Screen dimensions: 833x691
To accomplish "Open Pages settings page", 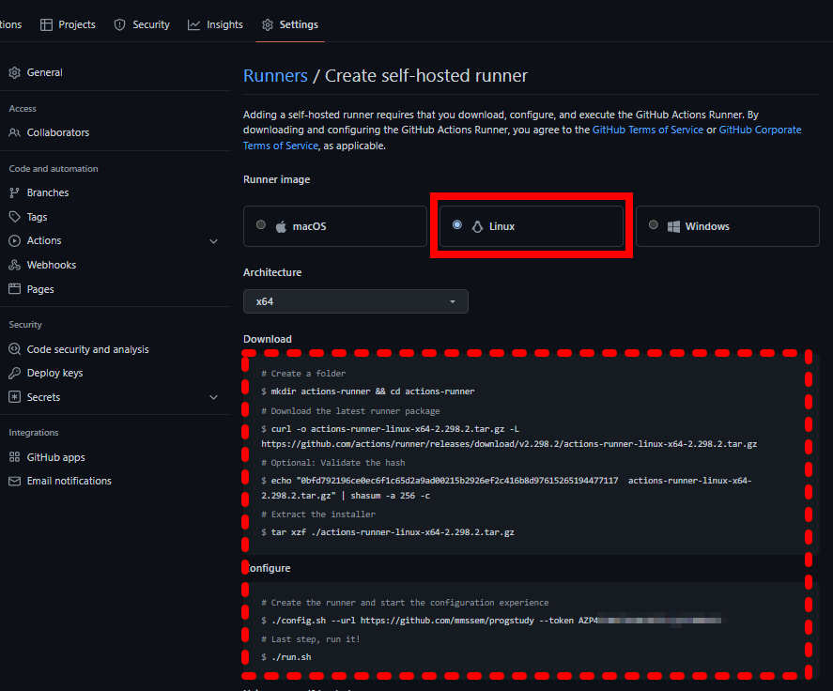I will pyautogui.click(x=40, y=289).
